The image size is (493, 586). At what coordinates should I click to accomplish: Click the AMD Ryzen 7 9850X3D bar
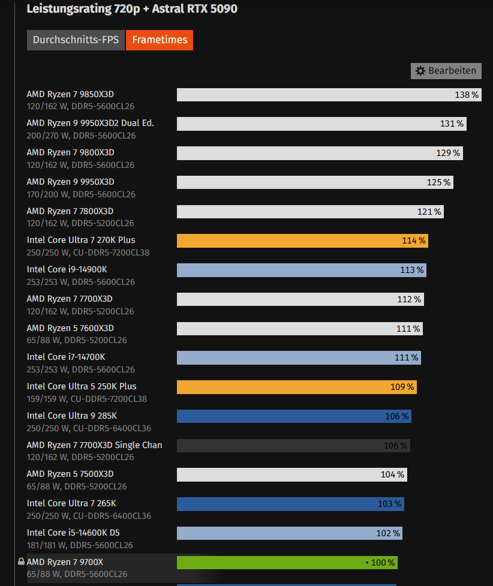(x=329, y=95)
